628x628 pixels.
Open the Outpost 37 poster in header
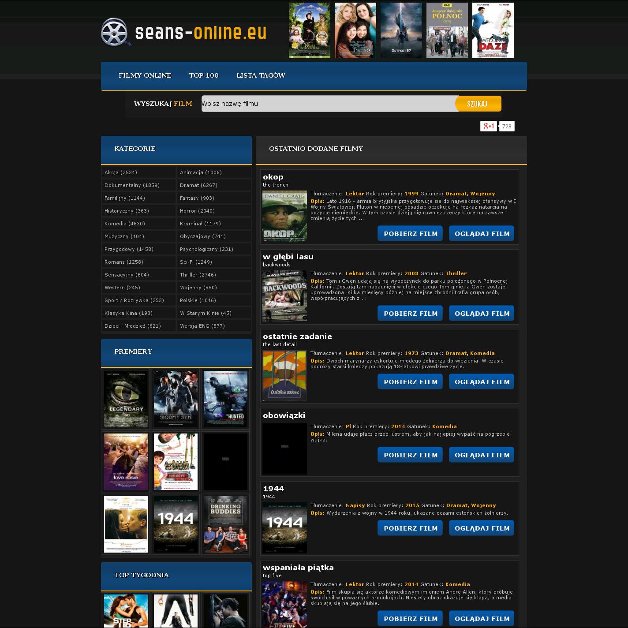401,30
